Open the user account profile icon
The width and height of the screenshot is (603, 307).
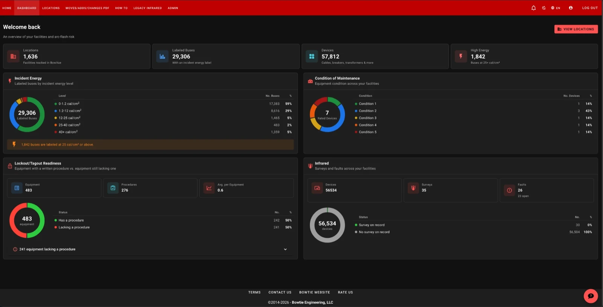pyautogui.click(x=571, y=8)
